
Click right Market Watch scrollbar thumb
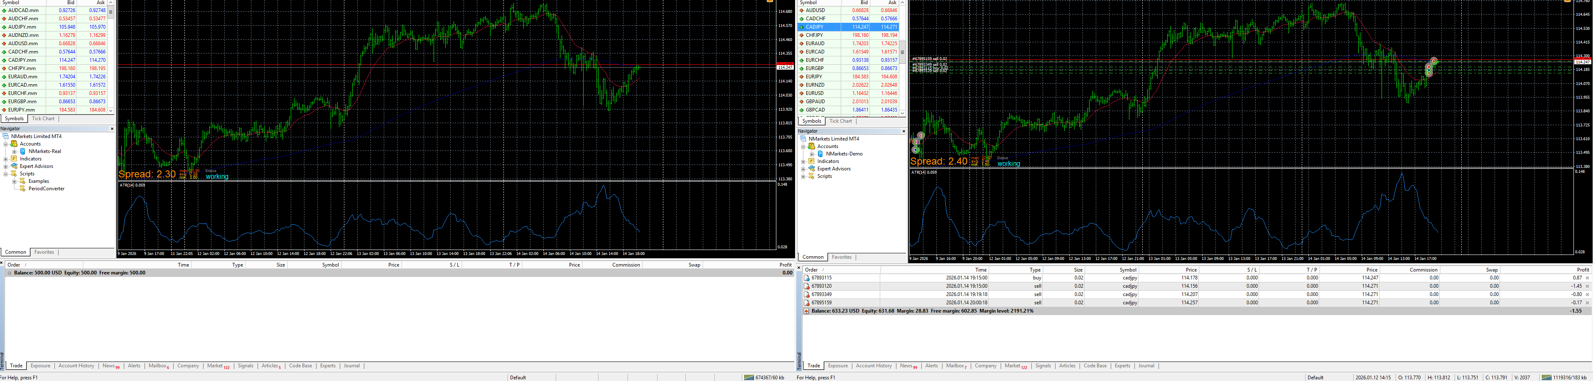click(x=902, y=53)
